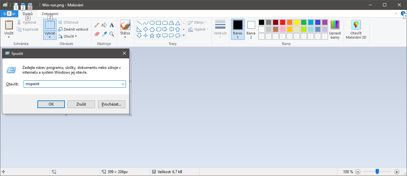This screenshot has height=176, width=407.
Task: Click Otevřít Malování 3D button
Action: (x=356, y=30)
